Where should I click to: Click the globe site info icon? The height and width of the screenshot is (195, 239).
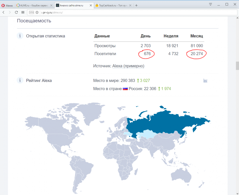[x=37, y=12]
